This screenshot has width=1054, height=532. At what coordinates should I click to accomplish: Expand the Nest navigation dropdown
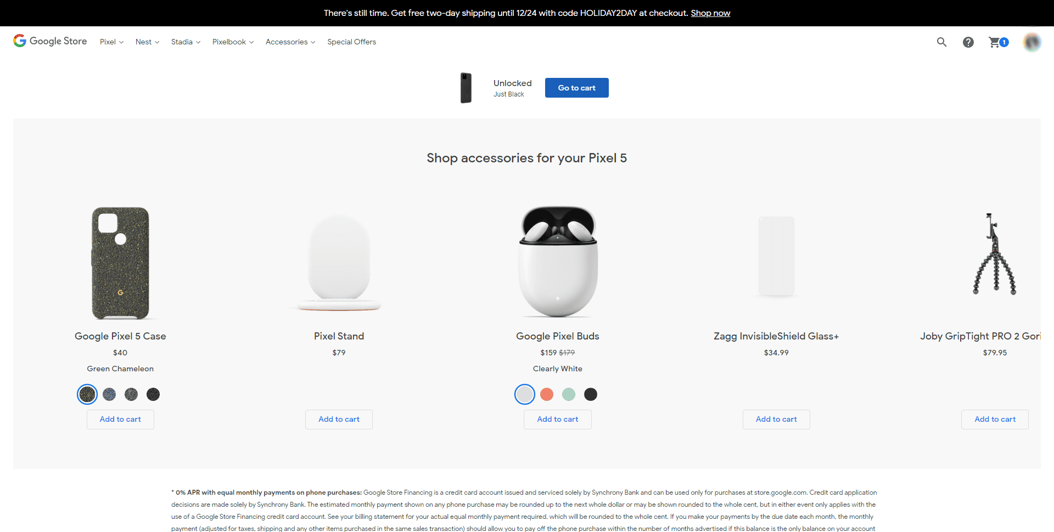click(147, 42)
